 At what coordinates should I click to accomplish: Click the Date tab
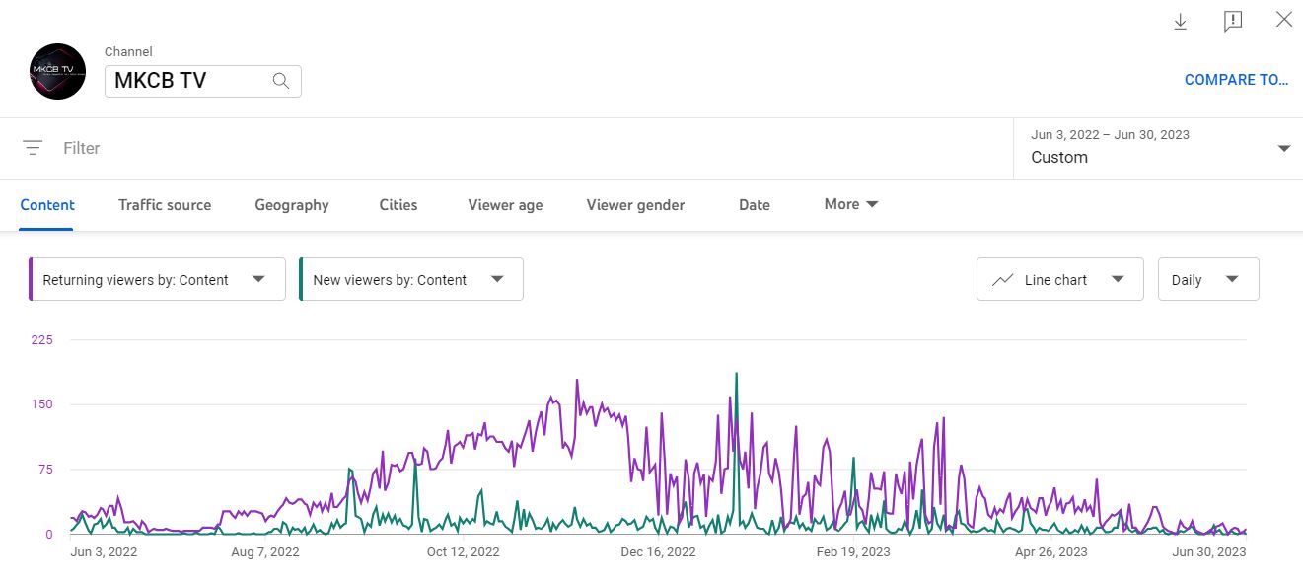(x=755, y=205)
